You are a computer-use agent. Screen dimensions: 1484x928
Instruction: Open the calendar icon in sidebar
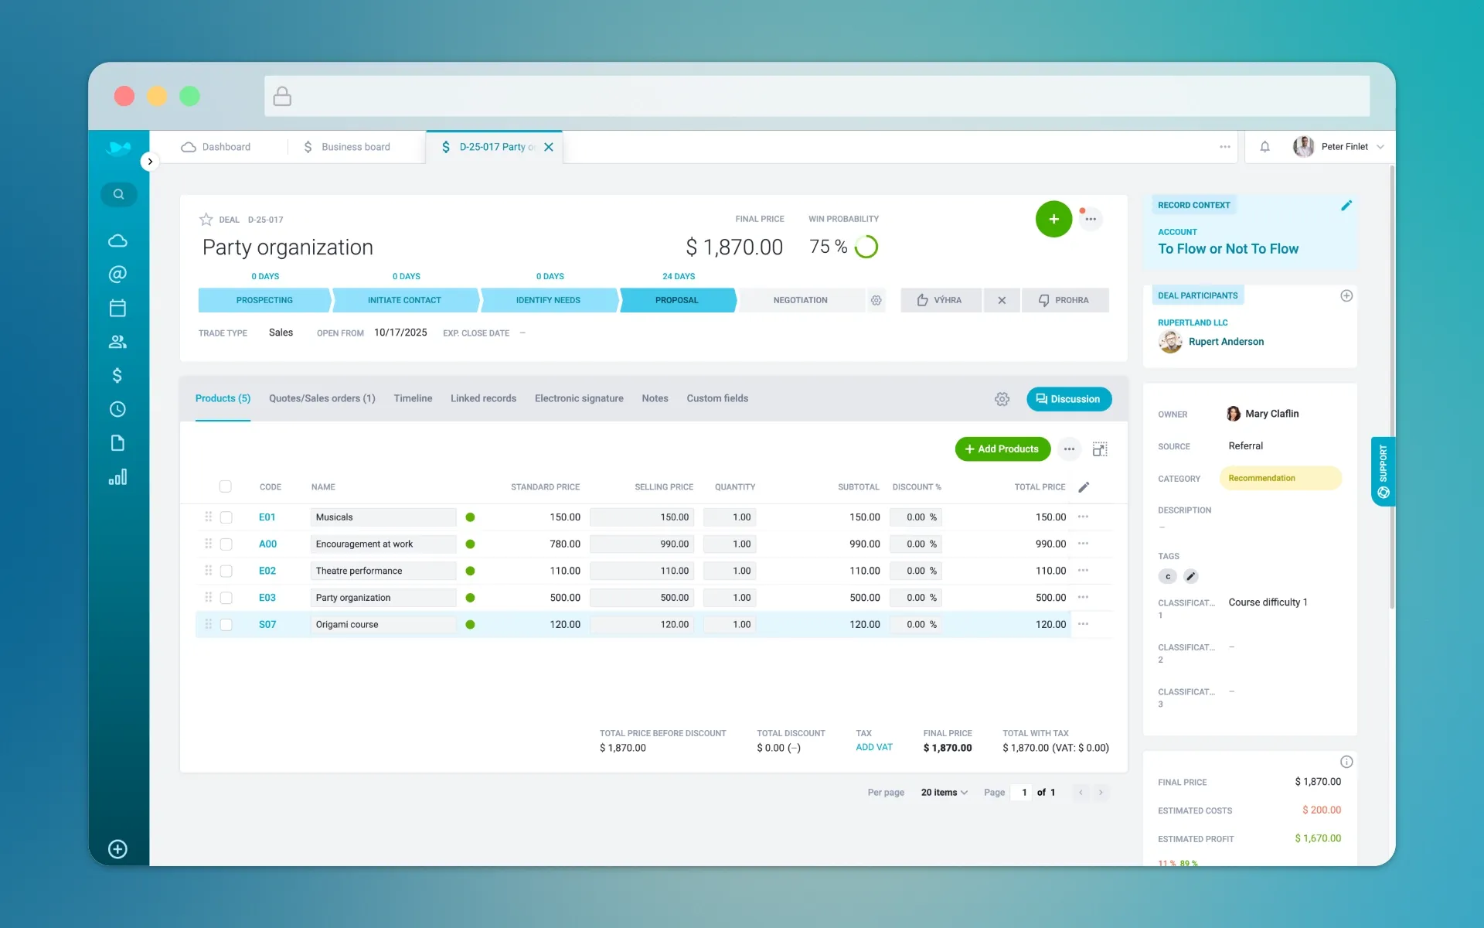[x=117, y=308]
